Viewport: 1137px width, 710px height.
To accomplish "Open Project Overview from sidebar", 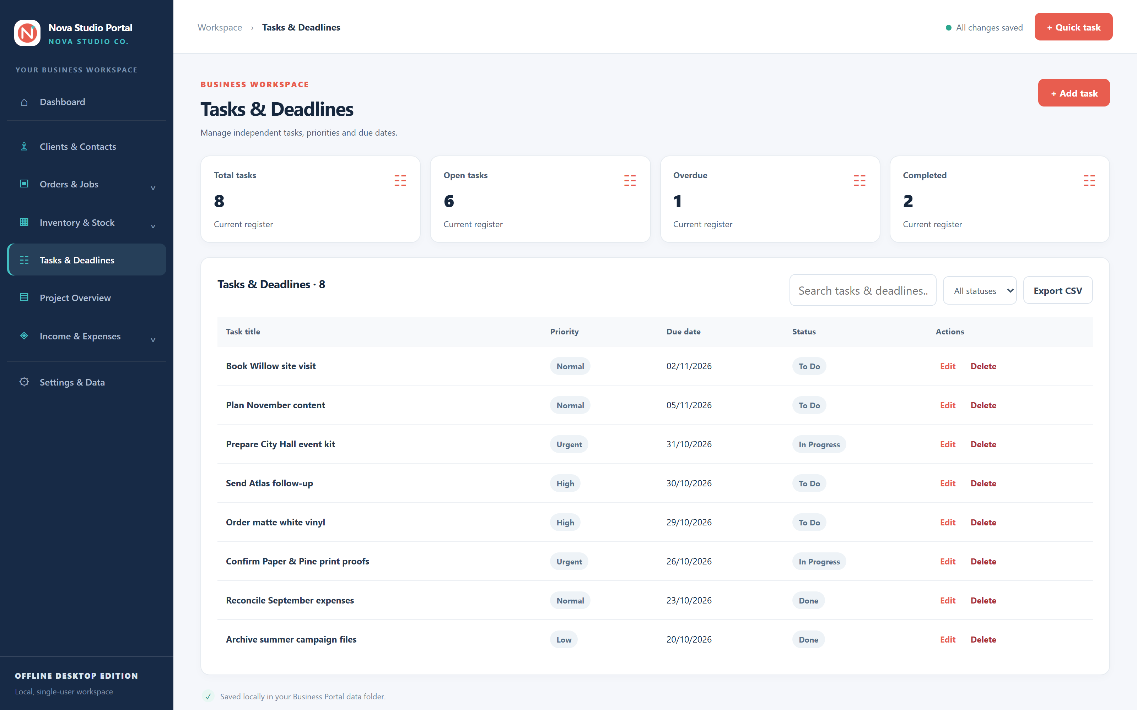I will [87, 298].
